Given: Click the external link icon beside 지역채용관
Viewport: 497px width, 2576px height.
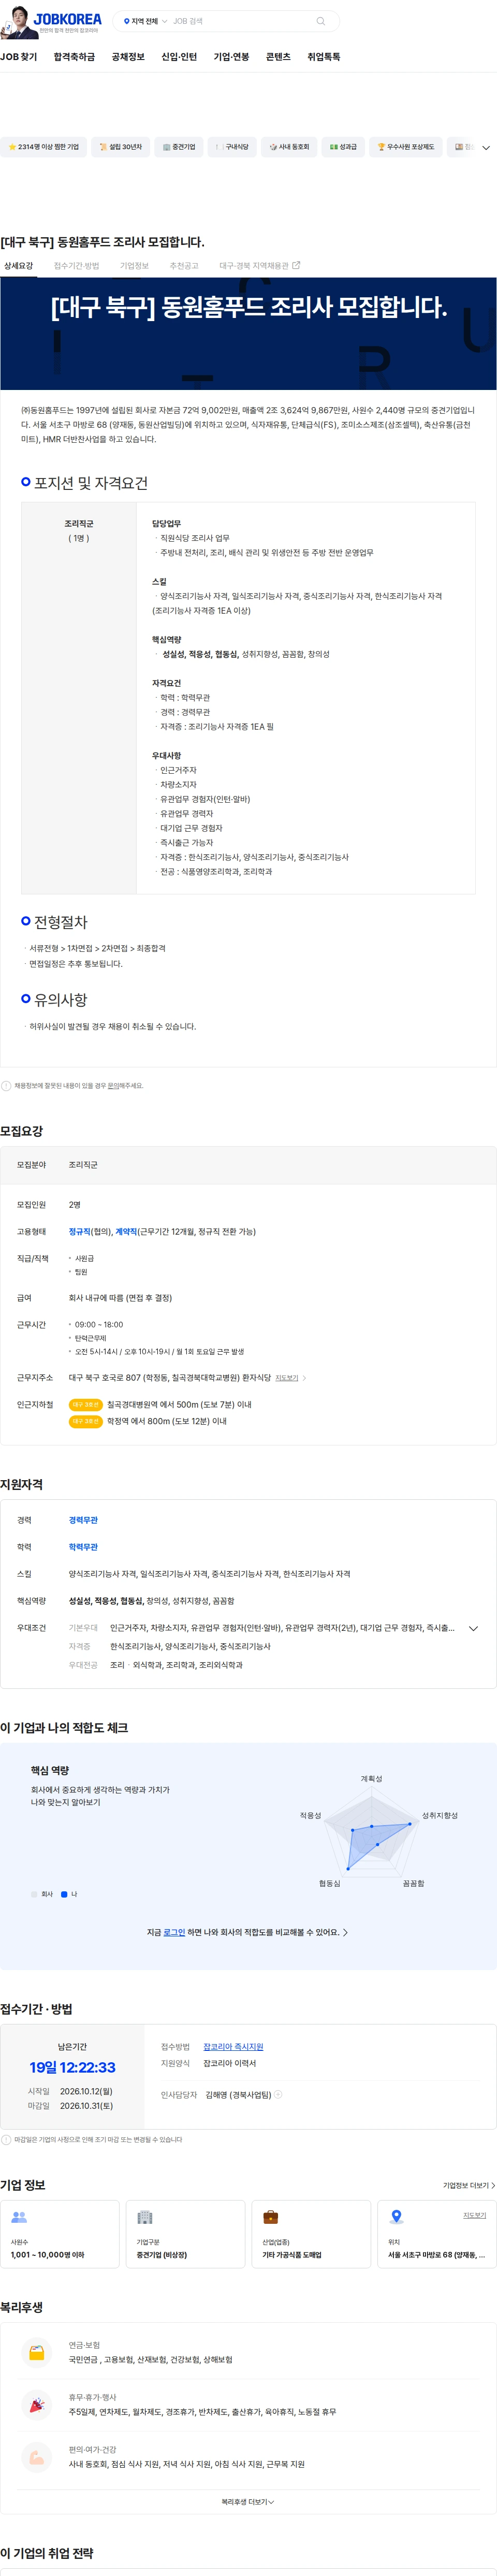Looking at the screenshot, I should pos(296,265).
